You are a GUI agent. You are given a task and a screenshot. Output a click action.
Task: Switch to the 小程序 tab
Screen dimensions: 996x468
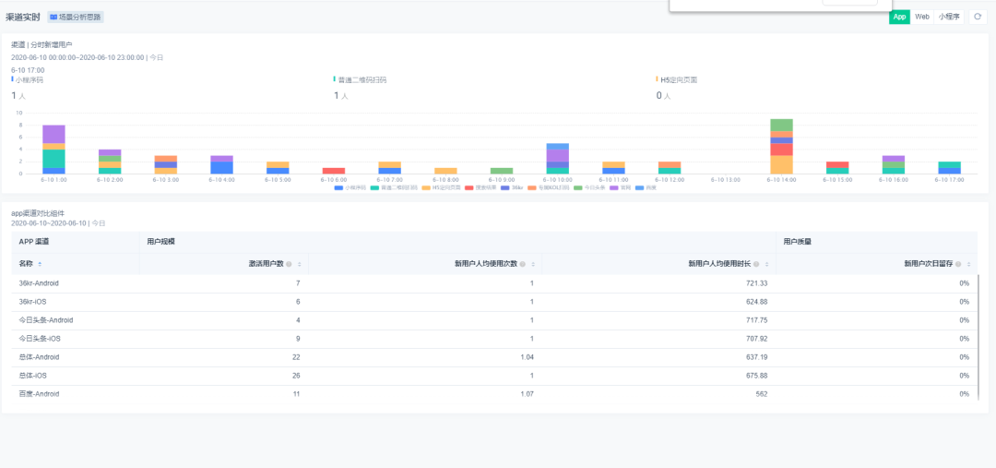[x=948, y=17]
